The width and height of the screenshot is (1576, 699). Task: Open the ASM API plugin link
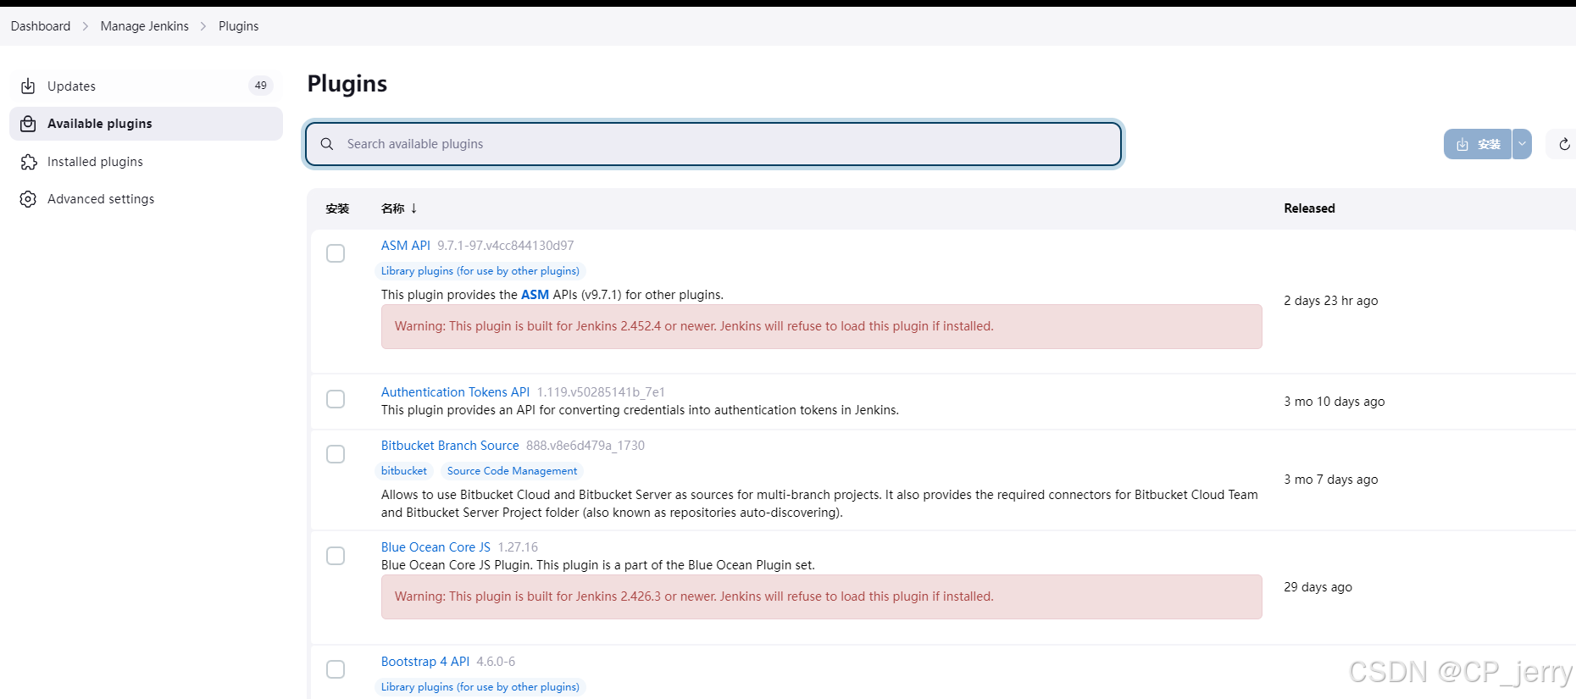(406, 246)
